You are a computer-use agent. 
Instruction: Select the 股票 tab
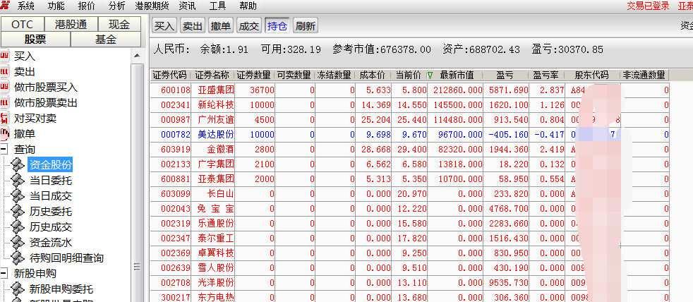35,40
